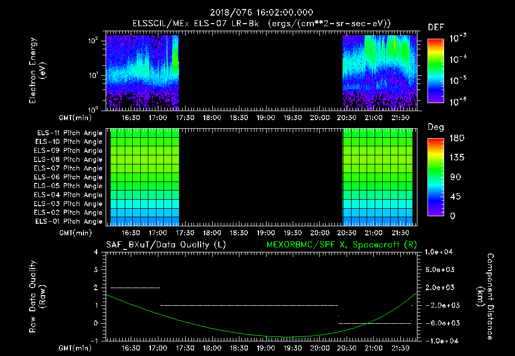Click the pitch angle grid block after 20:30
This screenshot has width=515, height=356.
pyautogui.click(x=377, y=177)
